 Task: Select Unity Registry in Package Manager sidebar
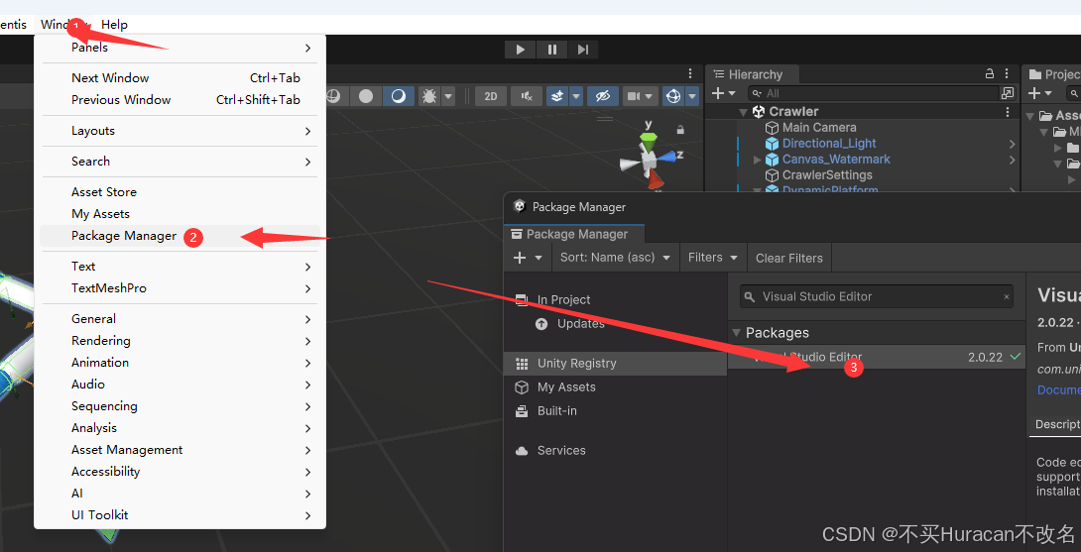(615, 363)
